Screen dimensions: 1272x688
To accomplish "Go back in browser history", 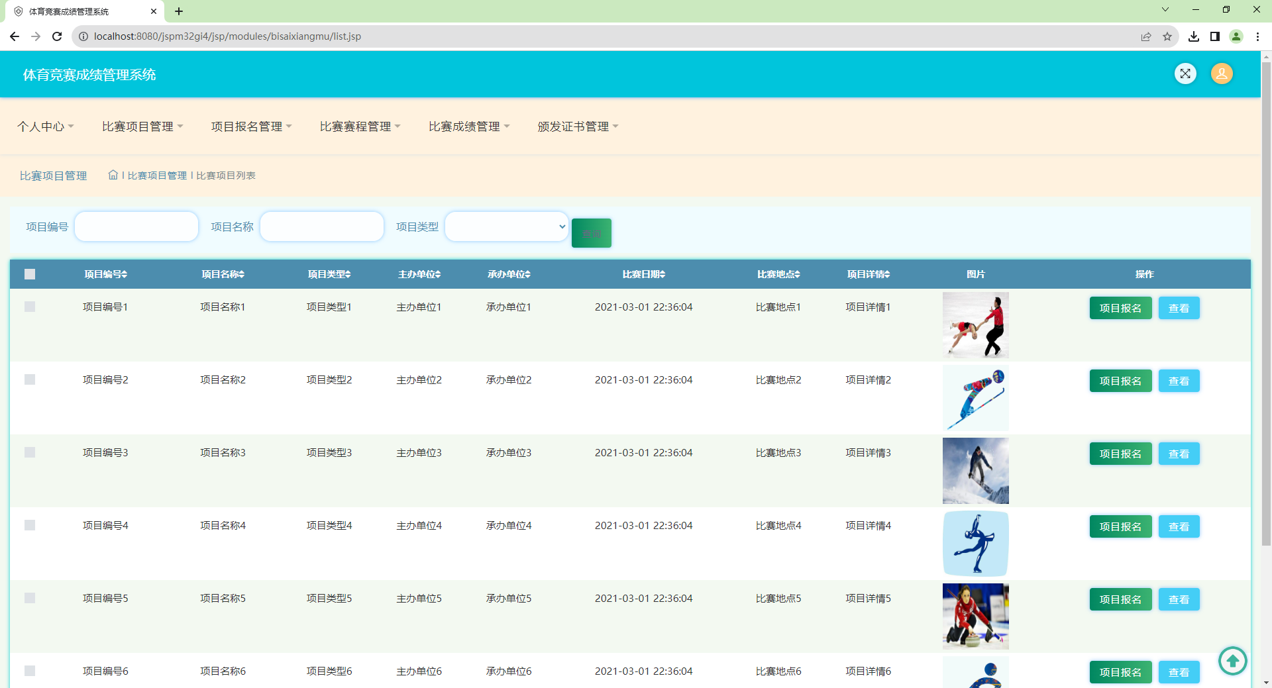I will (x=15, y=36).
